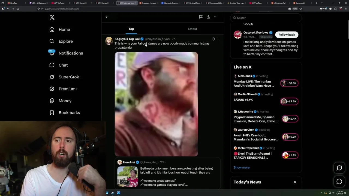
Task: Open the Alex Jones live title 'Monday LIVE'
Action: (x=254, y=84)
